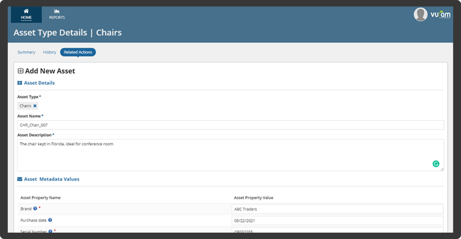Click the plus icon beside Add New Asset
This screenshot has height=239, width=461.
tap(20, 71)
